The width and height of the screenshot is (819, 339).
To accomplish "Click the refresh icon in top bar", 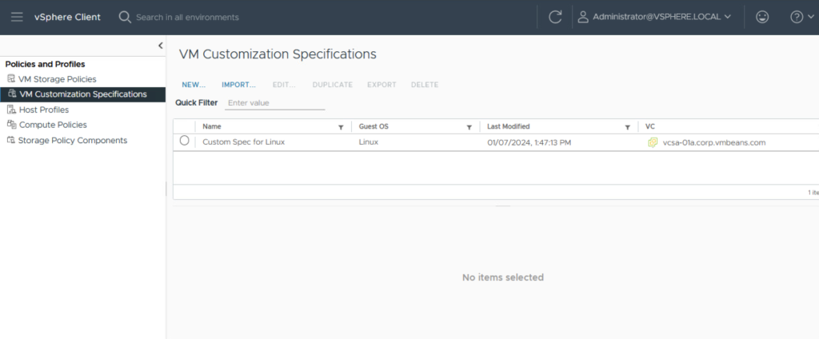I will pyautogui.click(x=555, y=17).
